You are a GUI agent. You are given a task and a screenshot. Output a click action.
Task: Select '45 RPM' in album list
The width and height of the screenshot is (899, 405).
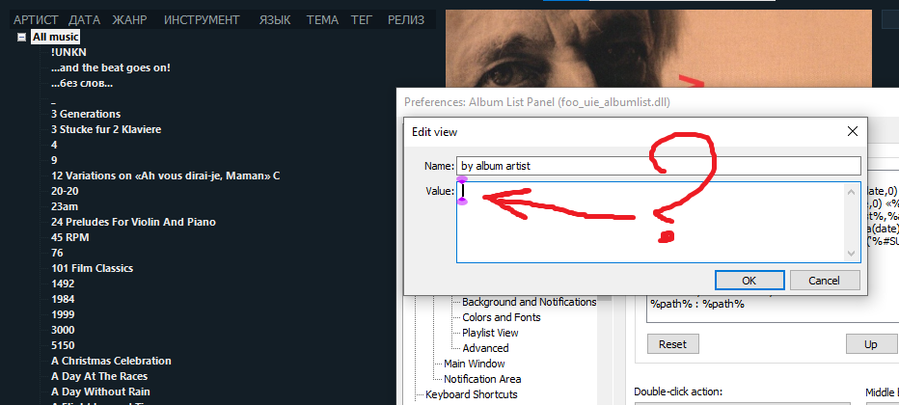pos(70,238)
